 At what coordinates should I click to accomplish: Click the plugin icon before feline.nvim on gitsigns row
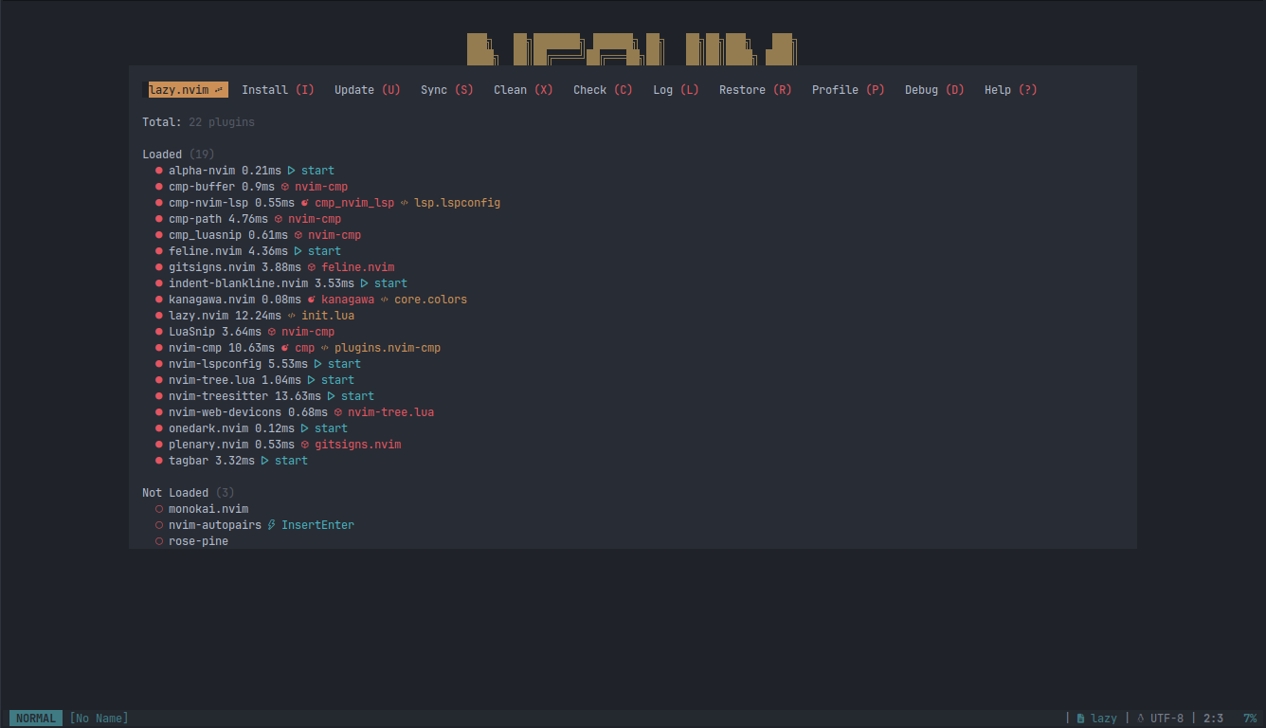(x=312, y=267)
